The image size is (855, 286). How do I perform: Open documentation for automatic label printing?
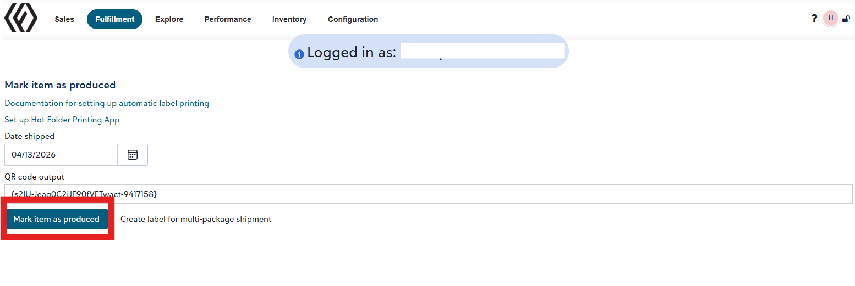pos(107,103)
